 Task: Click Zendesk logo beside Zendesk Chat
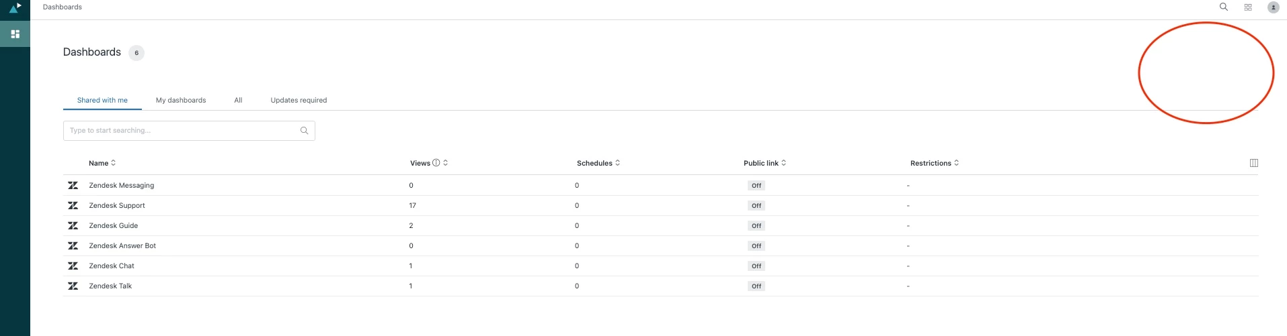73,266
